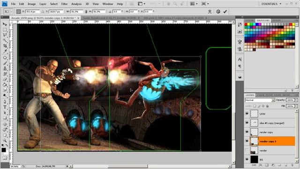Open the Screen Mode dropdown
300x169 pixels.
(205, 4)
